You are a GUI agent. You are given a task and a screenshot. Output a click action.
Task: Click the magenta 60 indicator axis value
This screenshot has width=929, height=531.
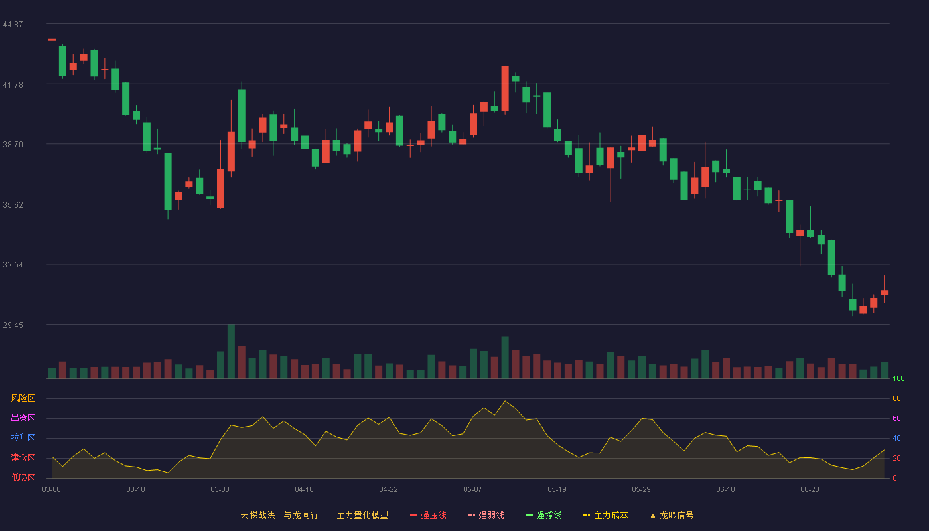pos(896,418)
